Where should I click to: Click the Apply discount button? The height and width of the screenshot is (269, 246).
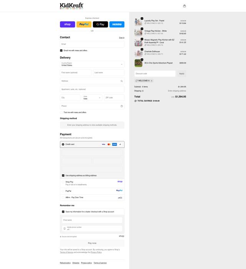click(181, 74)
